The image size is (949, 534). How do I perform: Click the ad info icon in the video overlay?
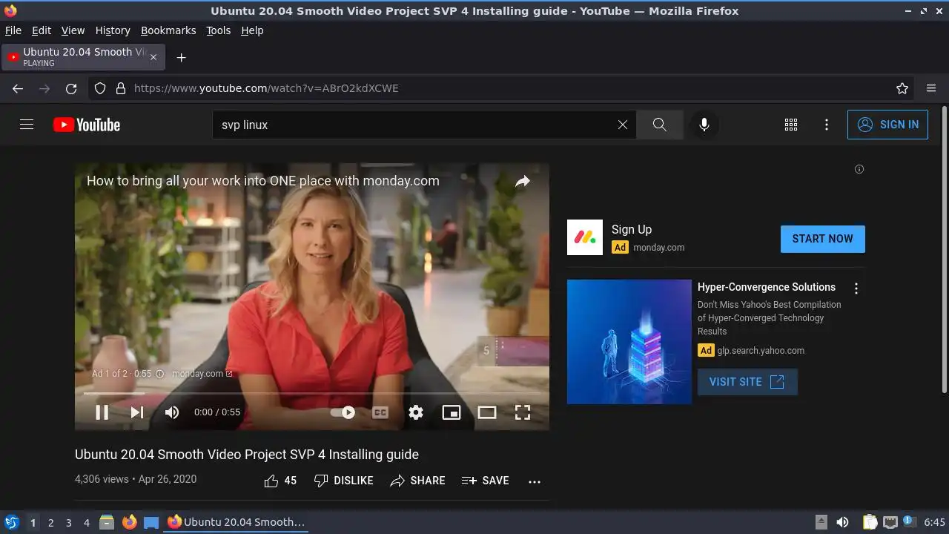point(159,374)
